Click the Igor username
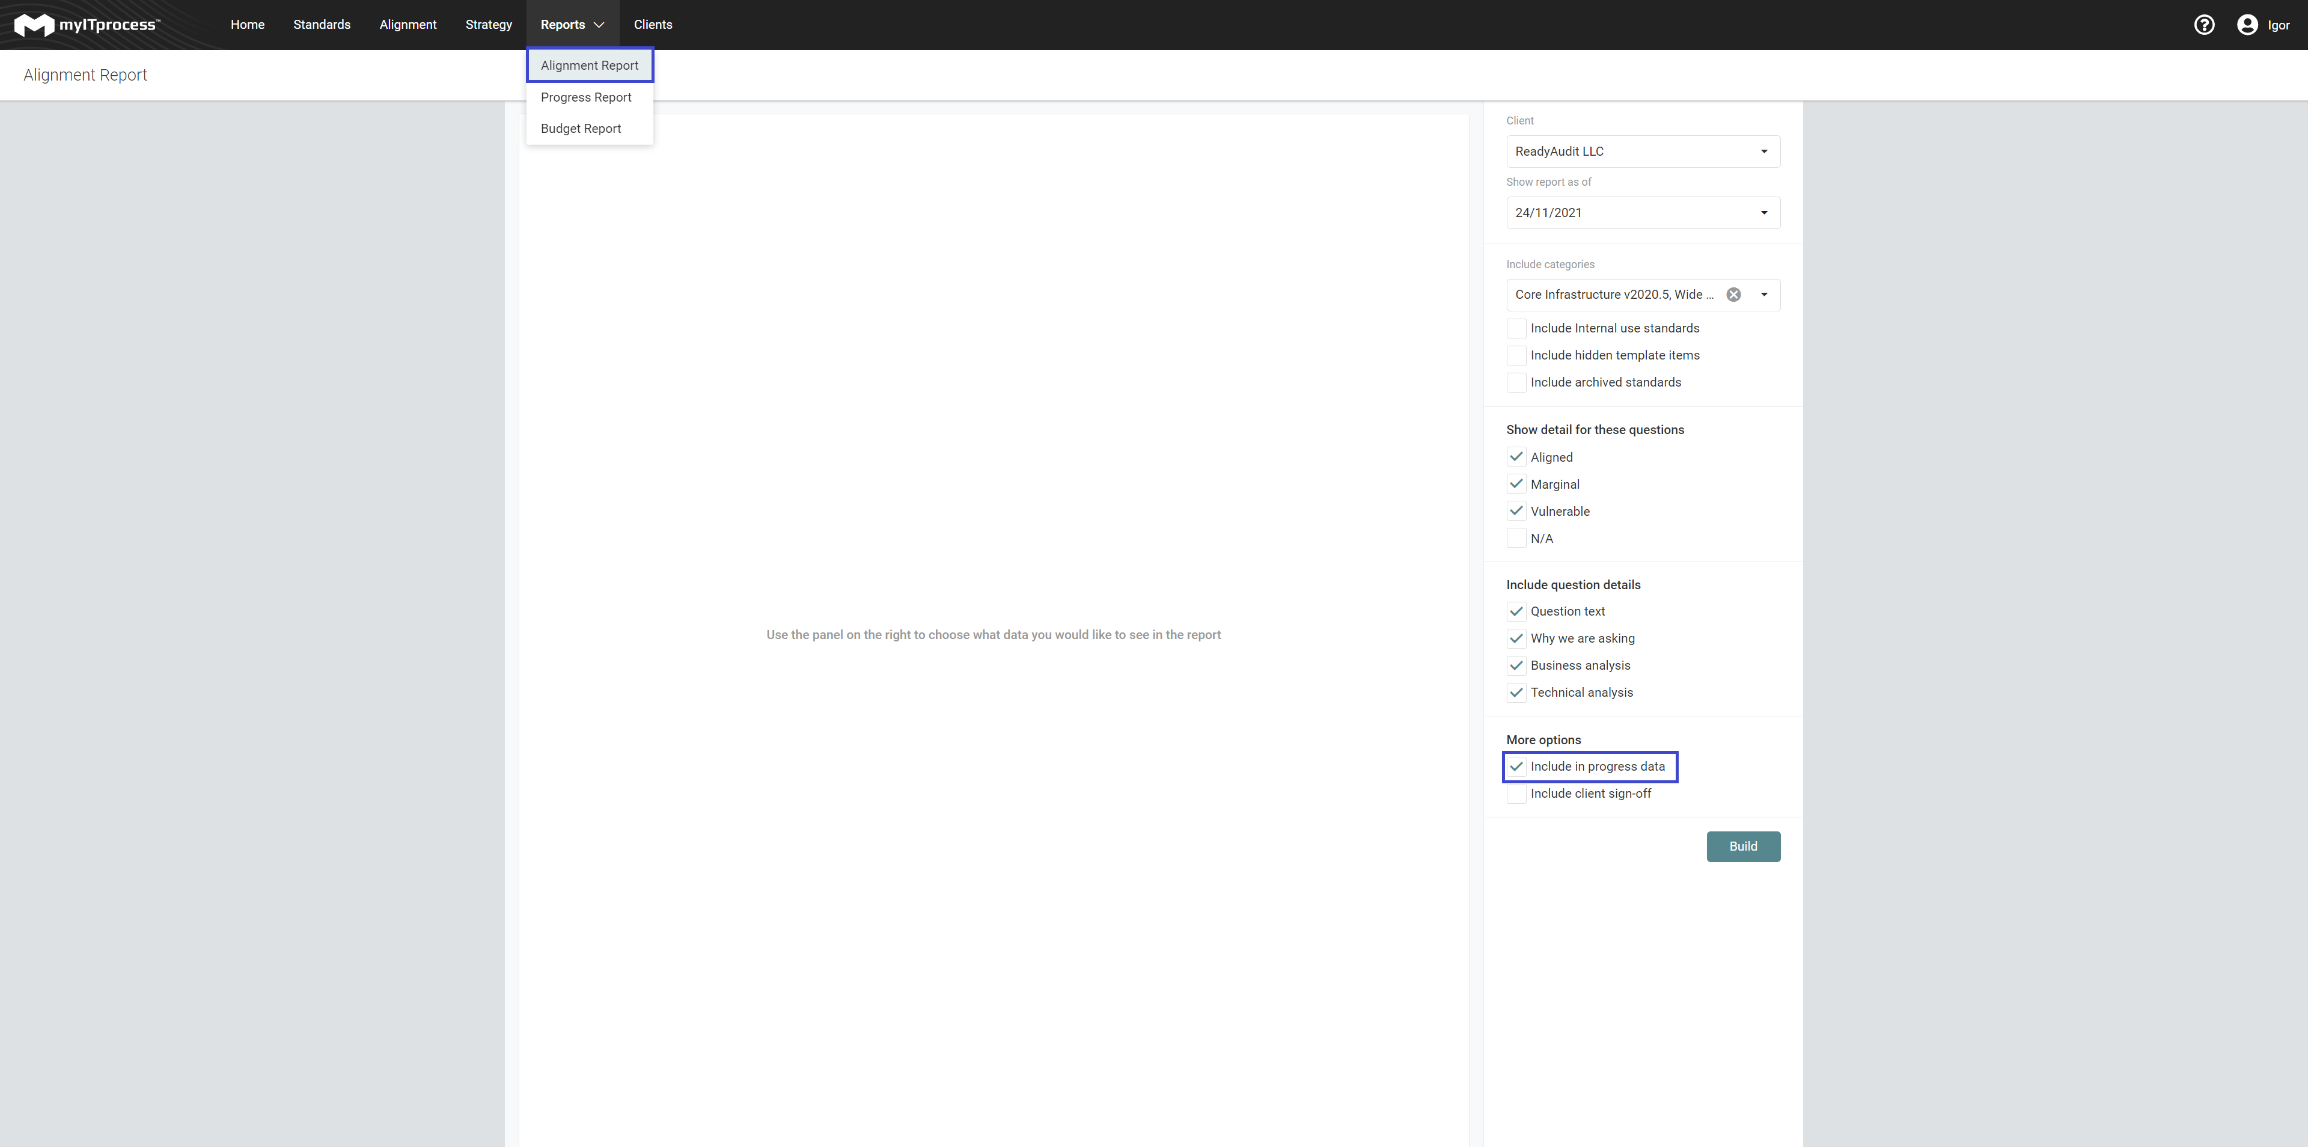Viewport: 2308px width, 1147px height. [2279, 25]
